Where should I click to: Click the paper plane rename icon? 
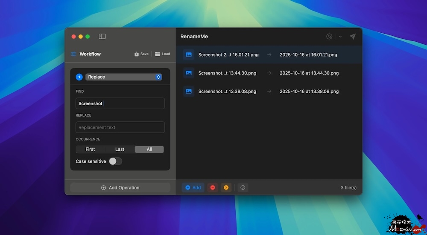coord(352,37)
